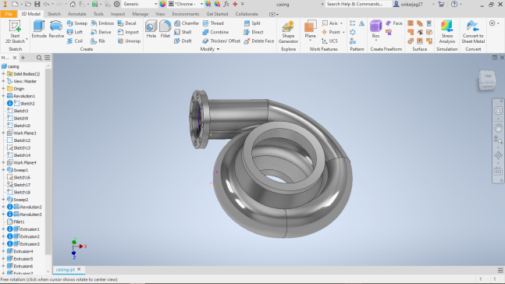Open the model browser menu icon
The image size is (505, 284).
[x=48, y=58]
